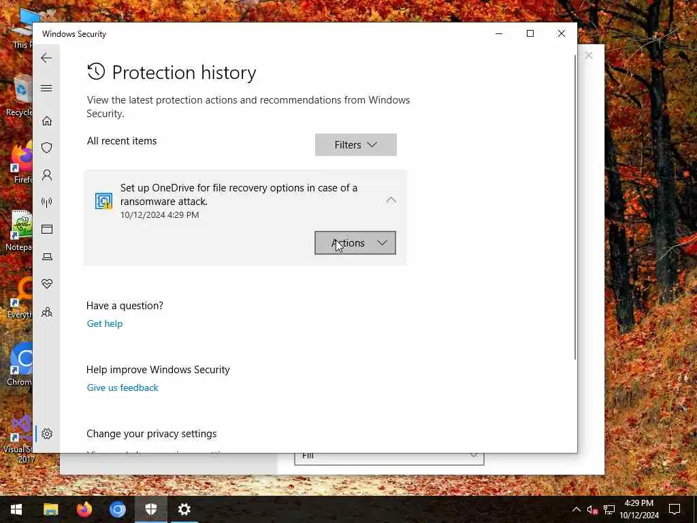Image resolution: width=697 pixels, height=523 pixels.
Task: Click the Get help link
Action: pyautogui.click(x=105, y=323)
